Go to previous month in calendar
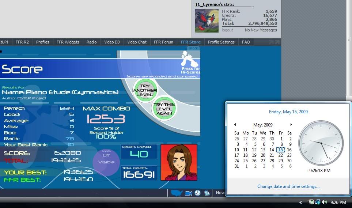This screenshot has height=208, width=352. [235, 125]
